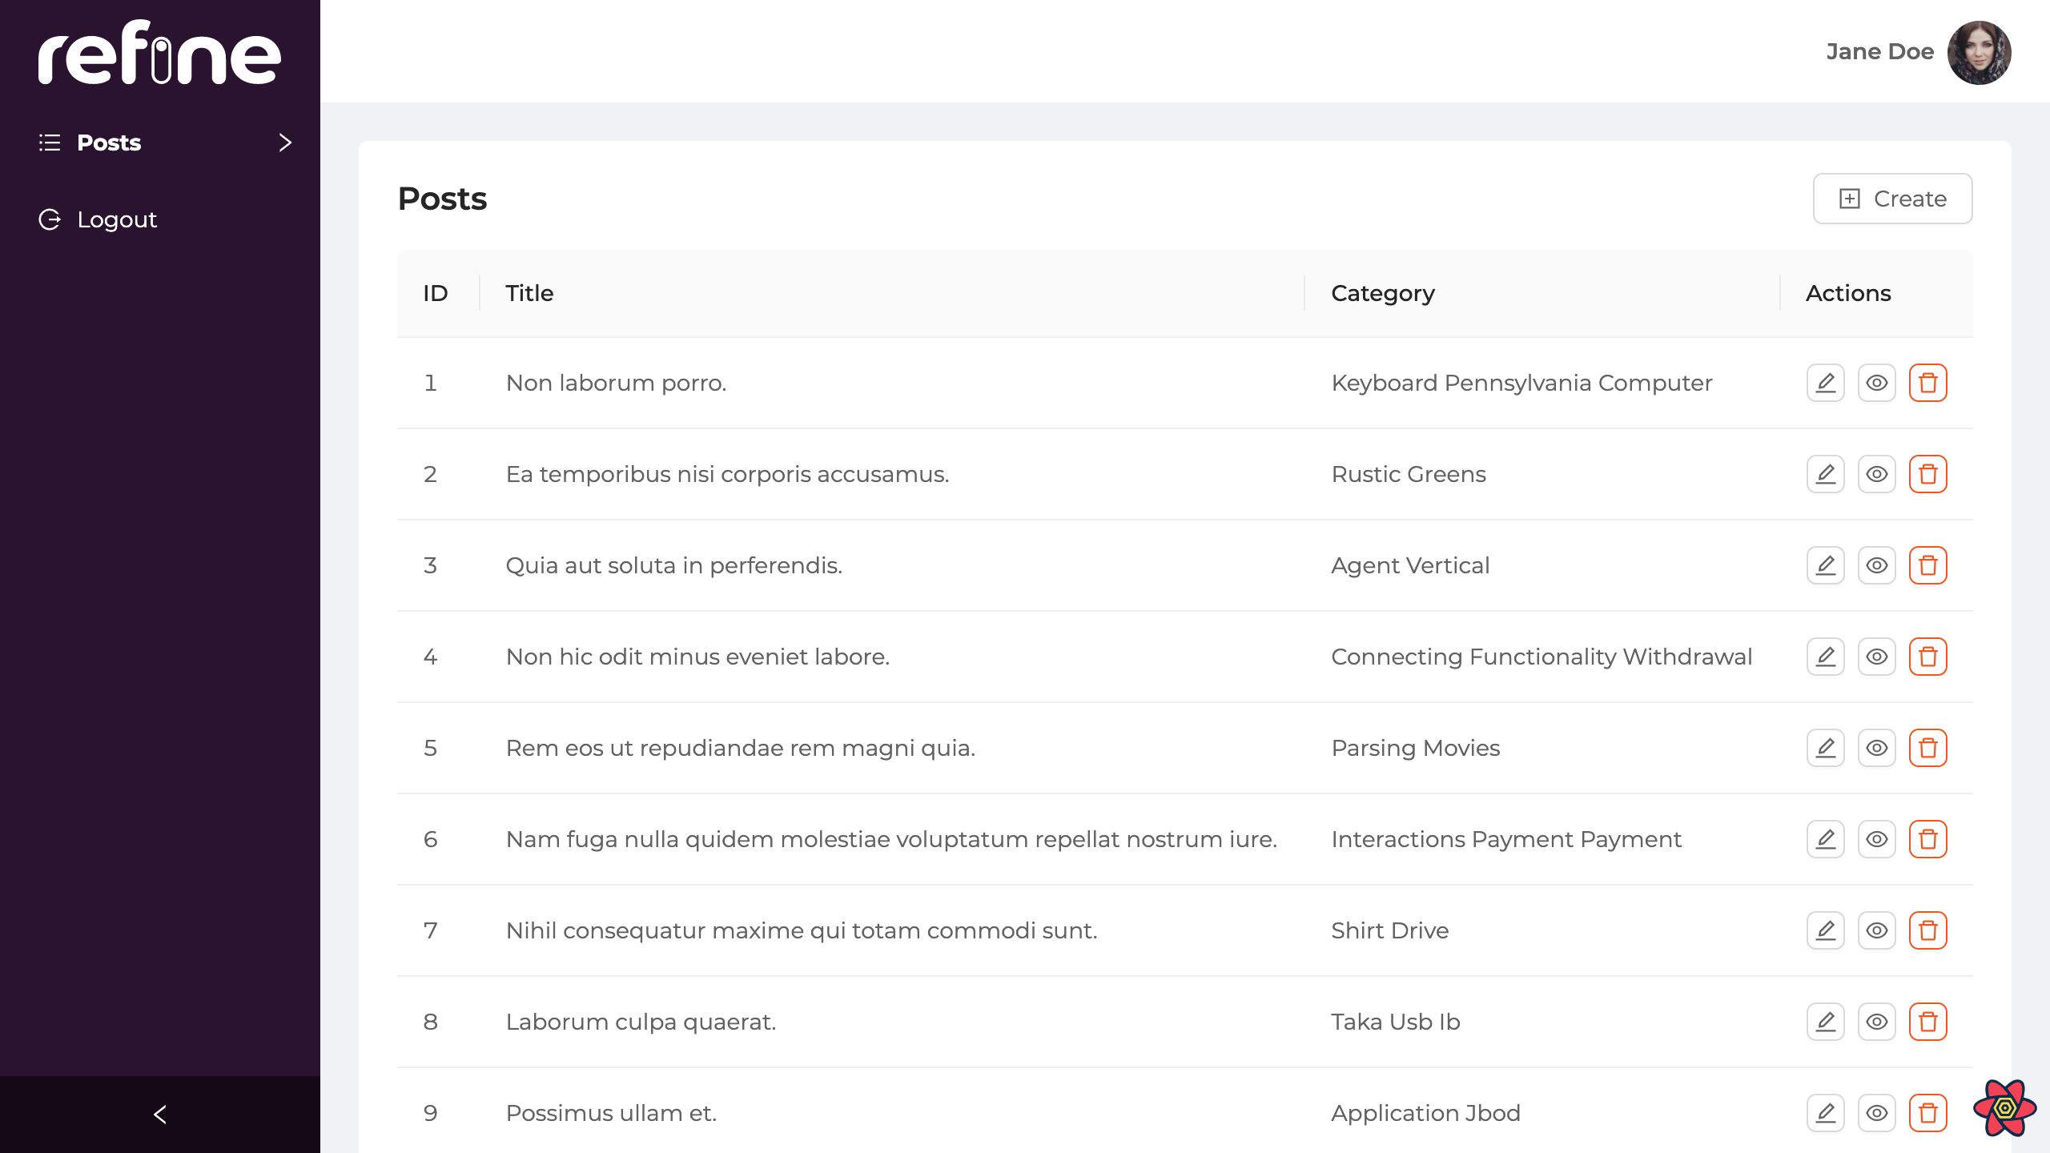Click the Category column header
This screenshot has width=2050, height=1153.
tap(1382, 293)
